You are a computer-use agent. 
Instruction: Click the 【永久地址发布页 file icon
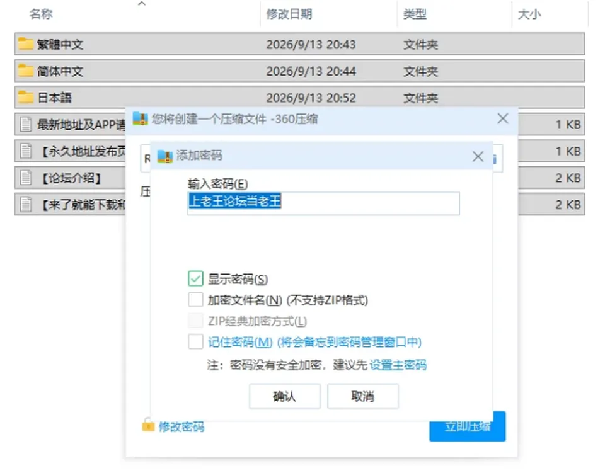click(x=26, y=151)
